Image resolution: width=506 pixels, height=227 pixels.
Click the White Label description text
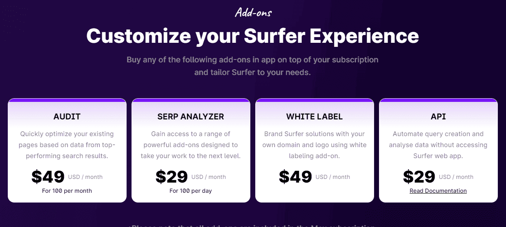(x=314, y=145)
